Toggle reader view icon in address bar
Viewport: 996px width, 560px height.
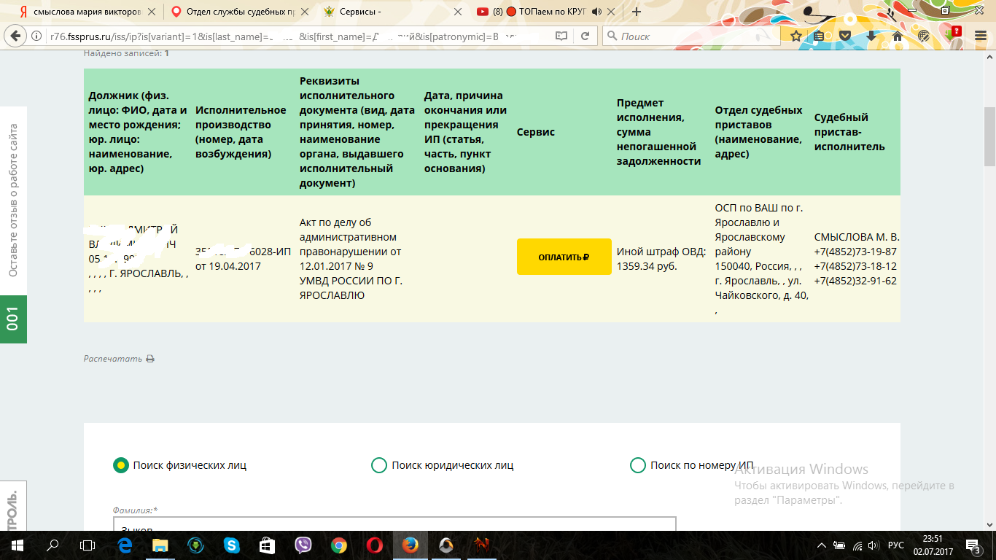click(561, 36)
